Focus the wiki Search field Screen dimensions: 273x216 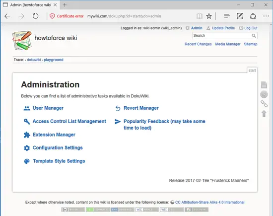pos(222,36)
